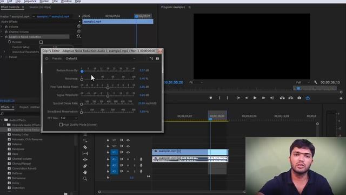Image resolution: width=346 pixels, height=195 pixels.
Task: Reset the Adaptive Noise Reduction effect
Action: point(78,36)
